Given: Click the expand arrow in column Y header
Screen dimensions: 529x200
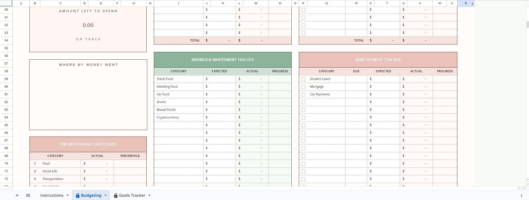Looking at the screenshot, I should pyautogui.click(x=472, y=4).
